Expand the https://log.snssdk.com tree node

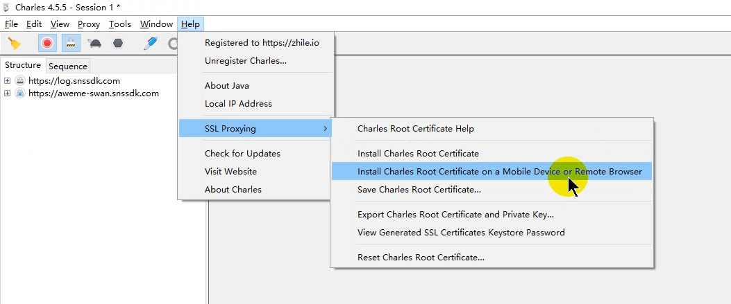coord(7,81)
